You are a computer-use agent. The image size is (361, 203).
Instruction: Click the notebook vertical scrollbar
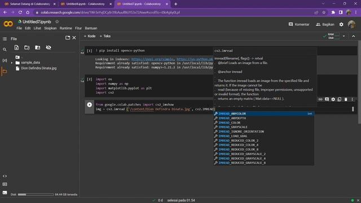point(359,83)
